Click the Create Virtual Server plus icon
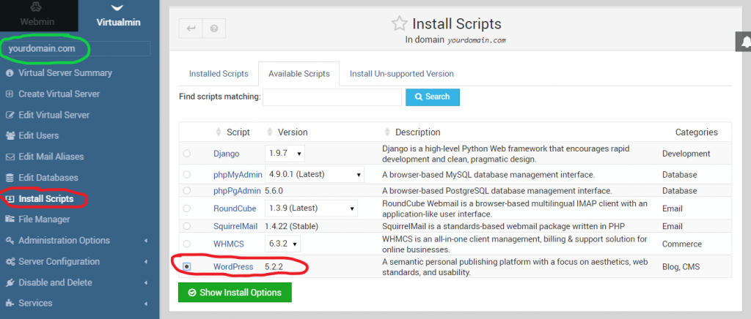This screenshot has width=751, height=319. pos(9,94)
